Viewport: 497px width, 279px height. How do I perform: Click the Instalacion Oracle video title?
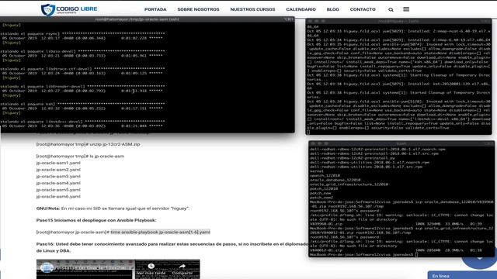coord(90,268)
